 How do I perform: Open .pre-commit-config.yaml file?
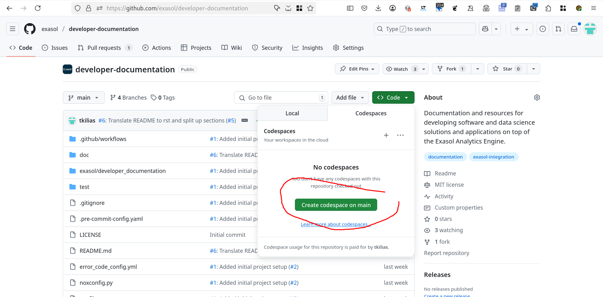111,219
